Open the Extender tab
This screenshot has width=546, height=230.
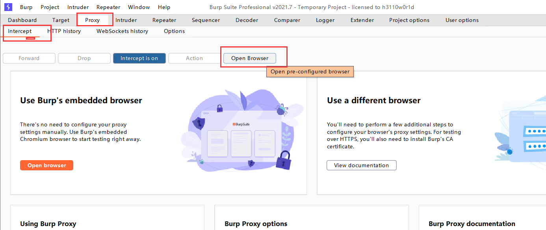click(362, 20)
